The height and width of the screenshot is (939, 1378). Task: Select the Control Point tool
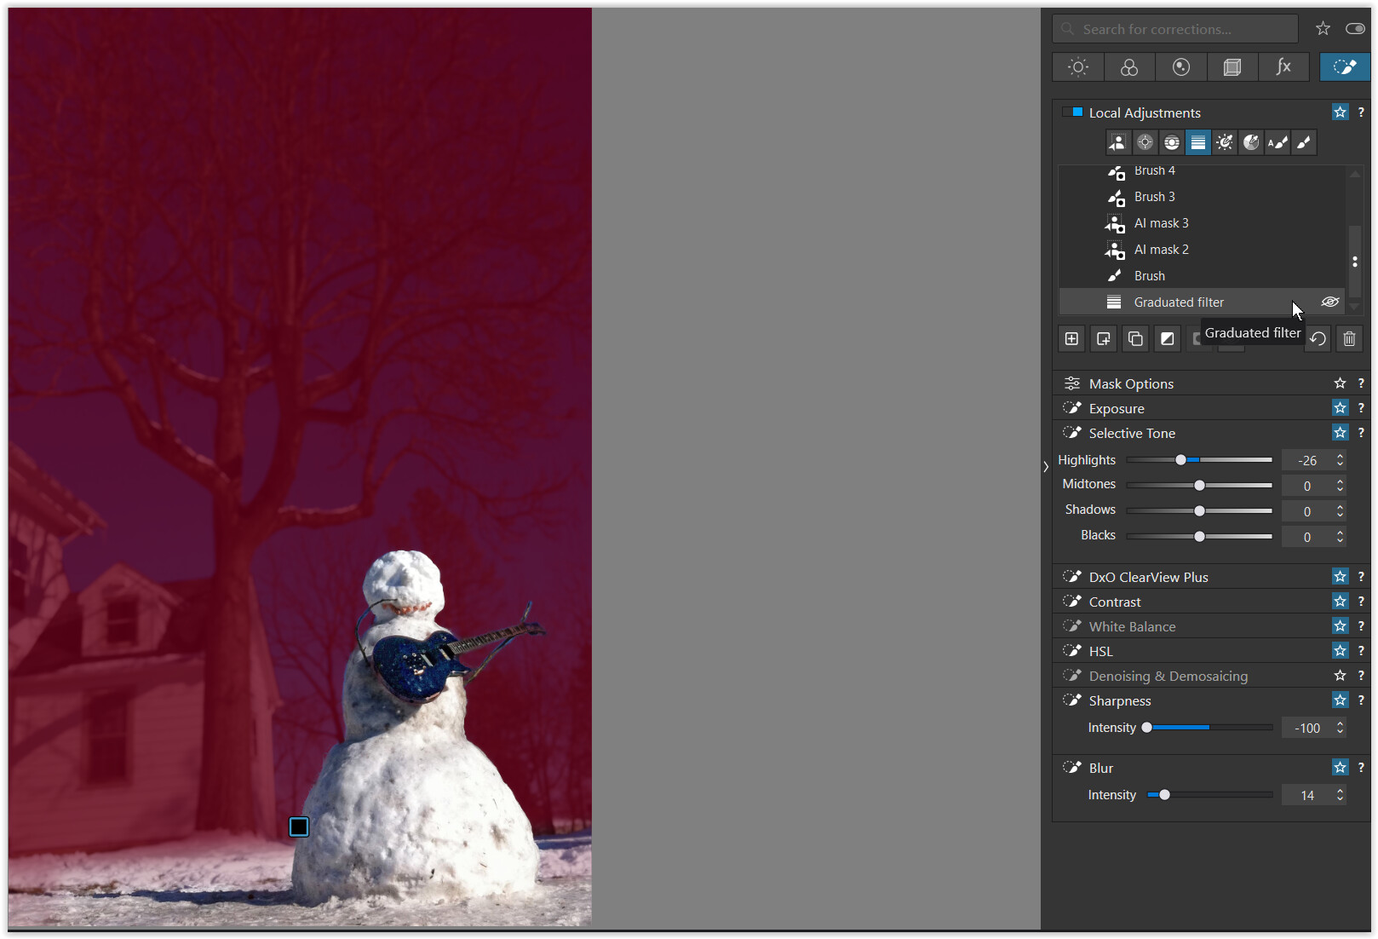tap(1145, 143)
